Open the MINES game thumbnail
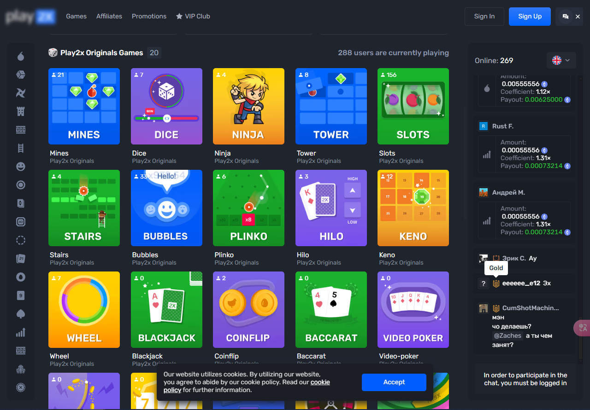 coord(84,106)
